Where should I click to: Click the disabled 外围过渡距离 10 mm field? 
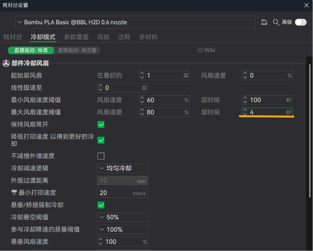pyautogui.click(x=123, y=181)
